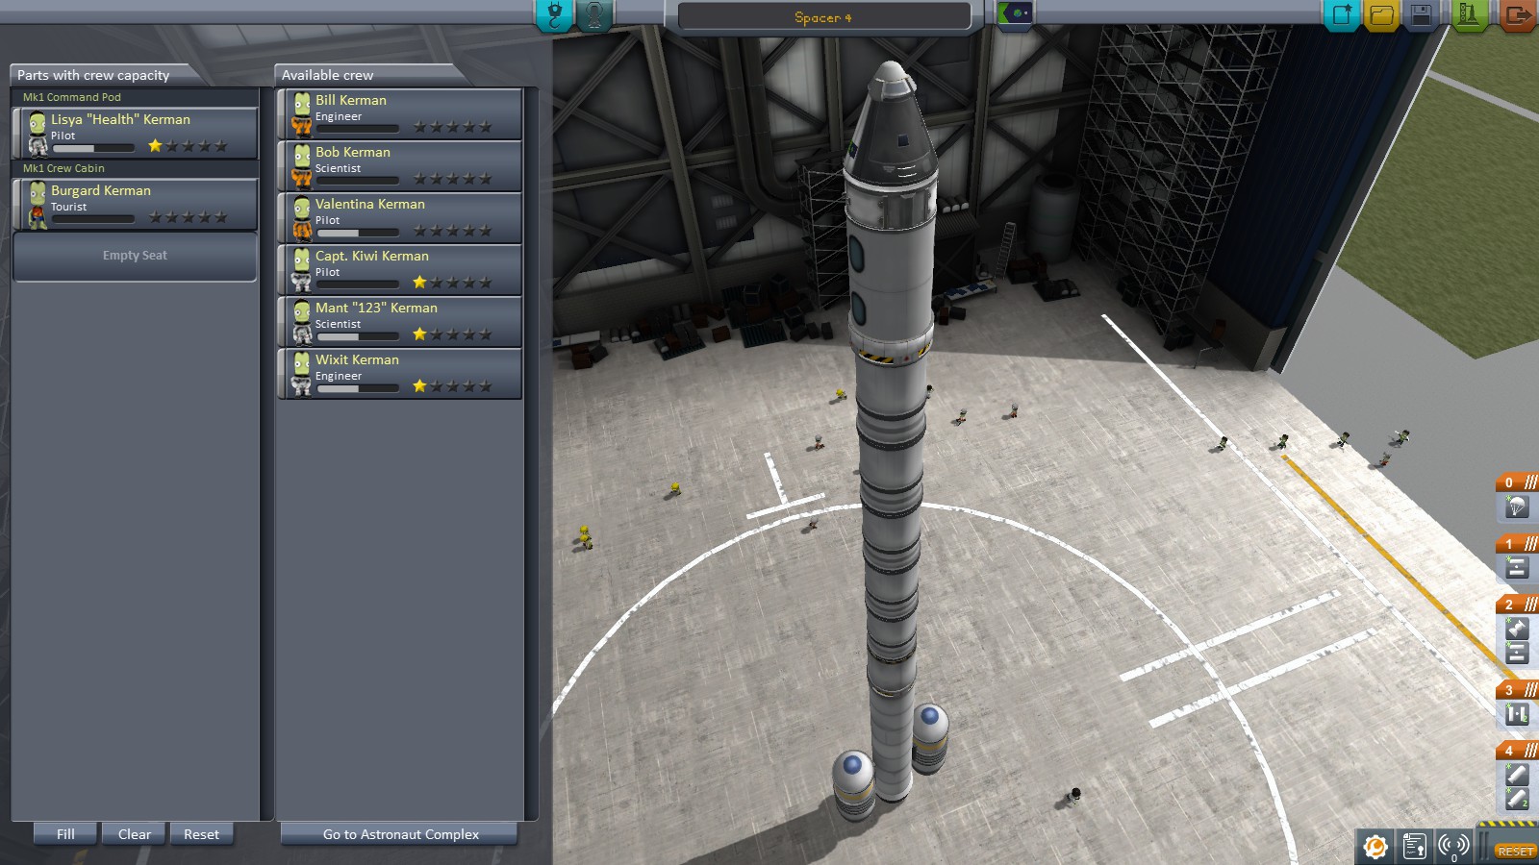Viewport: 1539px width, 865px height.
Task: Click the Mk1 Command Pod label
Action: pyautogui.click(x=72, y=97)
